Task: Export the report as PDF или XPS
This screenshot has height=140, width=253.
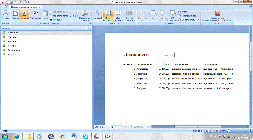Action: 173,16
